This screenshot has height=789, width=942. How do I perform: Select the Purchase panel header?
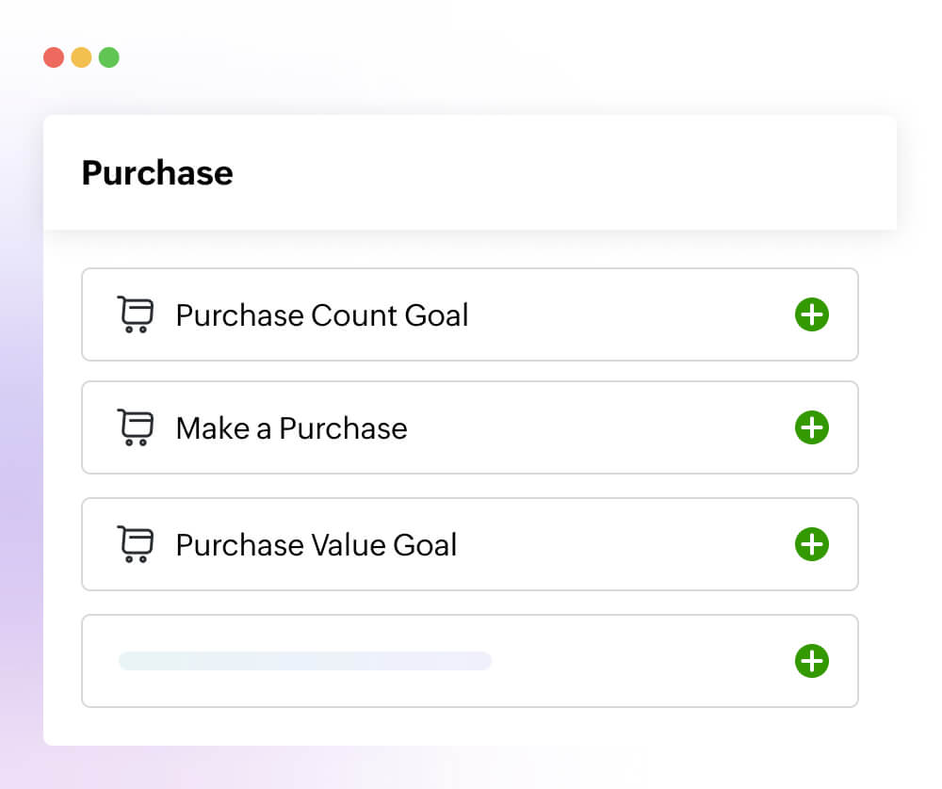tap(470, 172)
